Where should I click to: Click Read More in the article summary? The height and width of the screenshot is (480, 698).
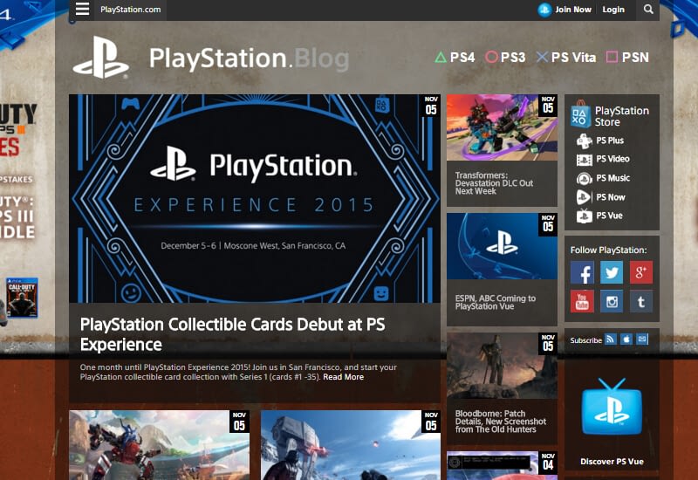click(343, 377)
